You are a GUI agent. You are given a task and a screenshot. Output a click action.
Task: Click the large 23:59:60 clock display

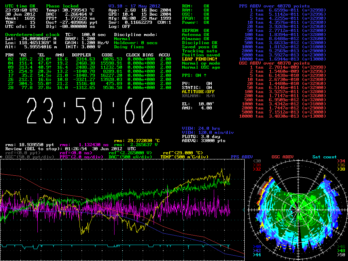90,111
